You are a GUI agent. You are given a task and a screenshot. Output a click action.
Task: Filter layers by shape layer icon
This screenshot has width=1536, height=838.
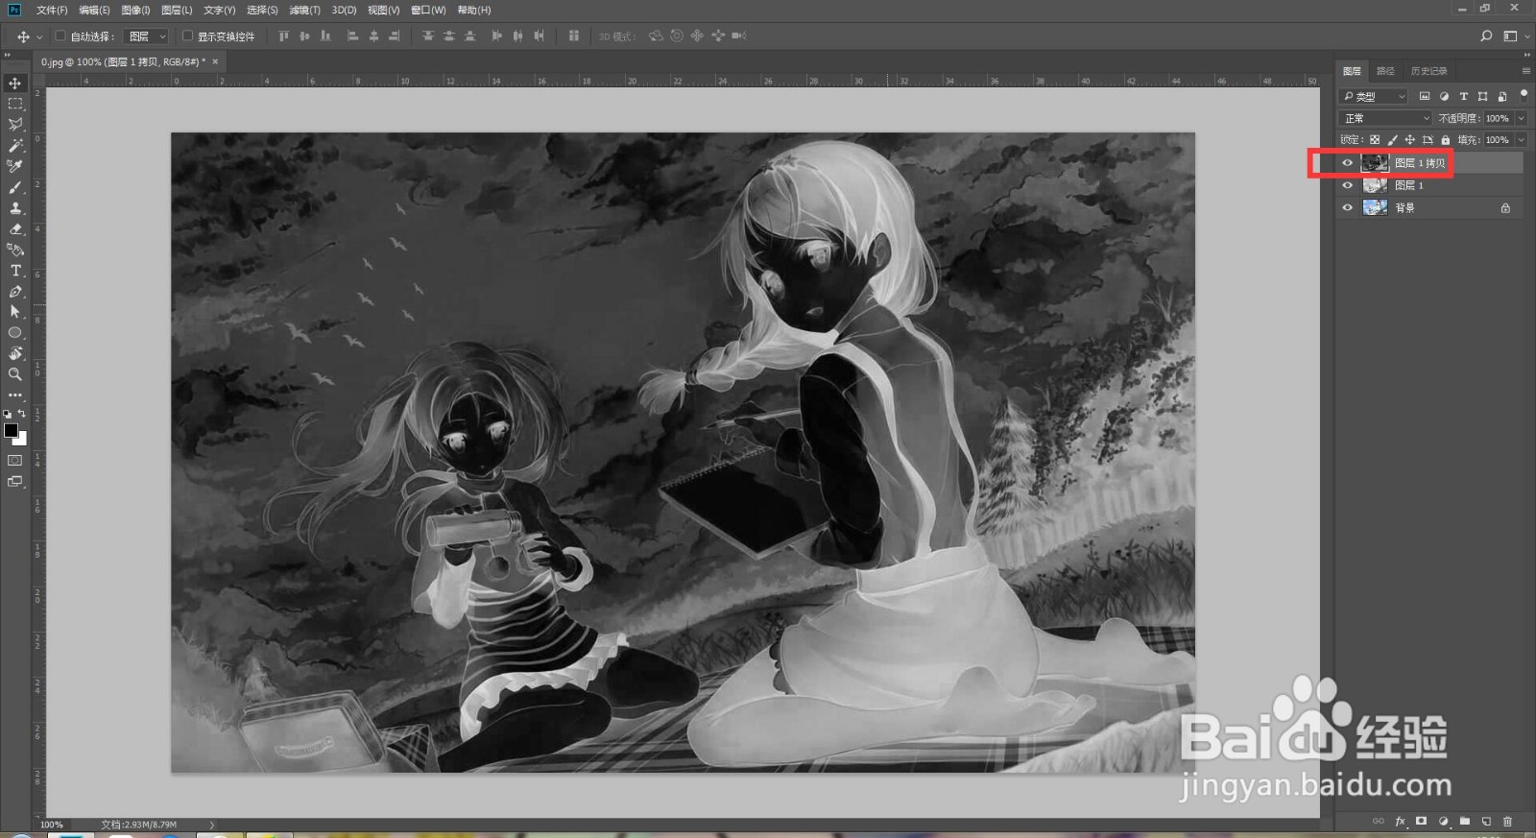1483,96
